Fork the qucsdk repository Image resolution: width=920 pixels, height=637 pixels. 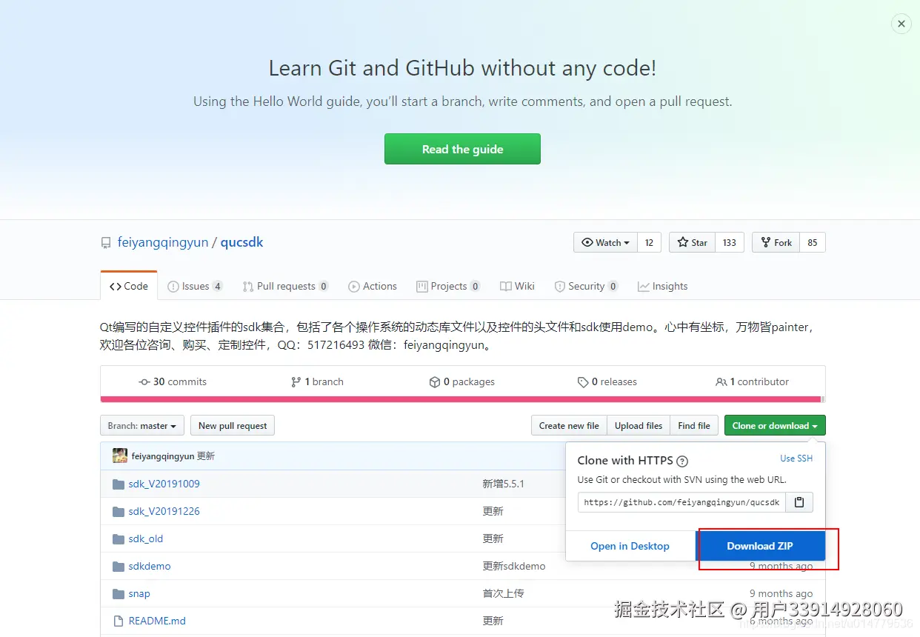point(776,242)
